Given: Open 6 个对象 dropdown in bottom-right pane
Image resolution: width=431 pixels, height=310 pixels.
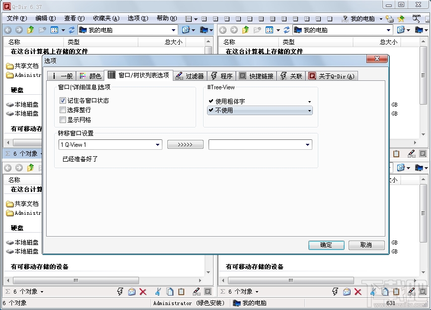Looking at the screenshot, I should coord(257,292).
